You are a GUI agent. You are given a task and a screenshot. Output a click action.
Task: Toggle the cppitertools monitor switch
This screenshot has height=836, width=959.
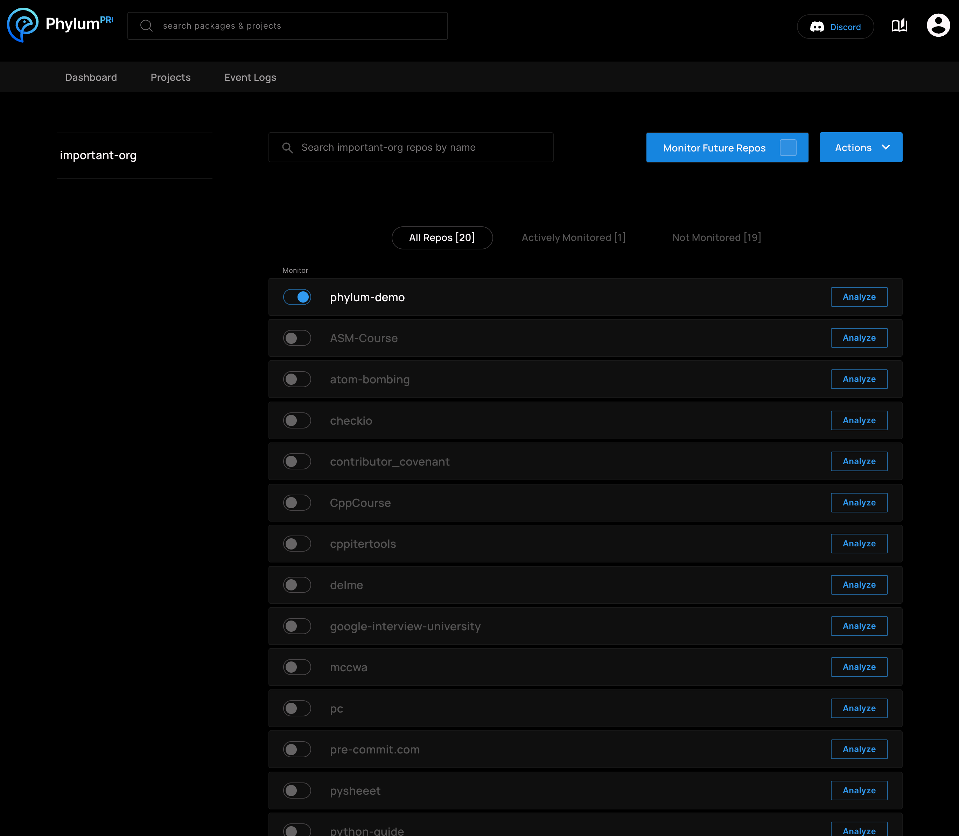tap(297, 544)
